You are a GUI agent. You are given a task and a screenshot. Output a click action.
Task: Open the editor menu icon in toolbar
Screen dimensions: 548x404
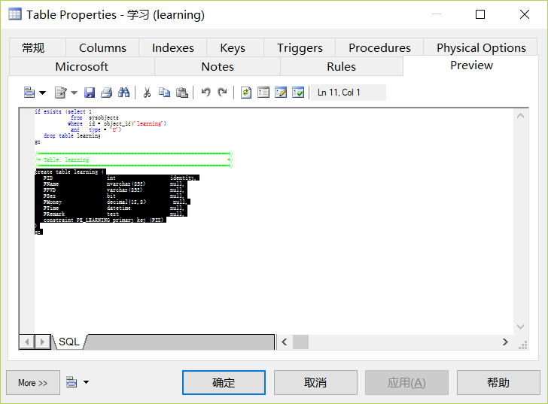29,93
